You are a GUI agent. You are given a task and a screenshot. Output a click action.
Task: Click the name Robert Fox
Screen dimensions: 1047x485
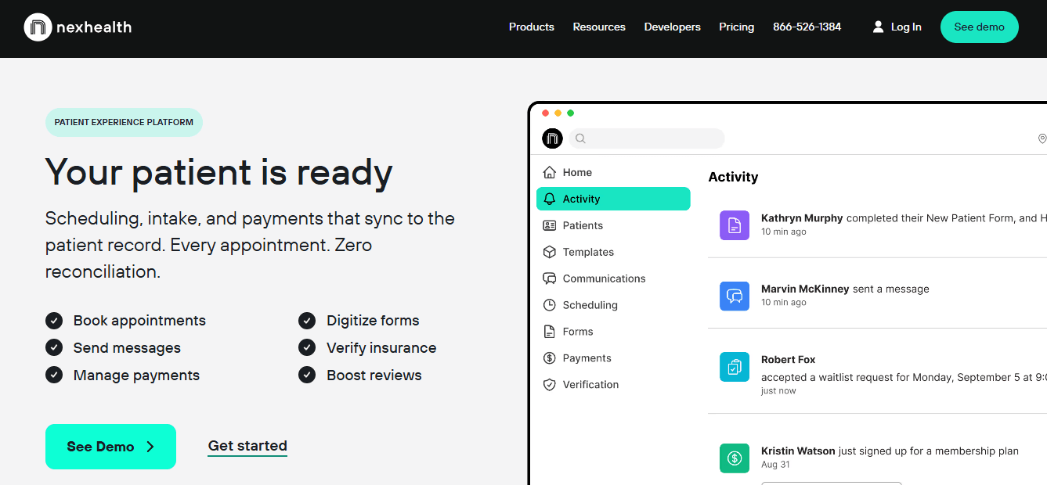tap(788, 360)
